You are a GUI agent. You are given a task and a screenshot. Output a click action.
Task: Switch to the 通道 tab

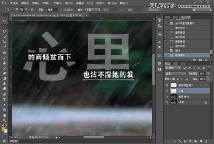[175, 64]
